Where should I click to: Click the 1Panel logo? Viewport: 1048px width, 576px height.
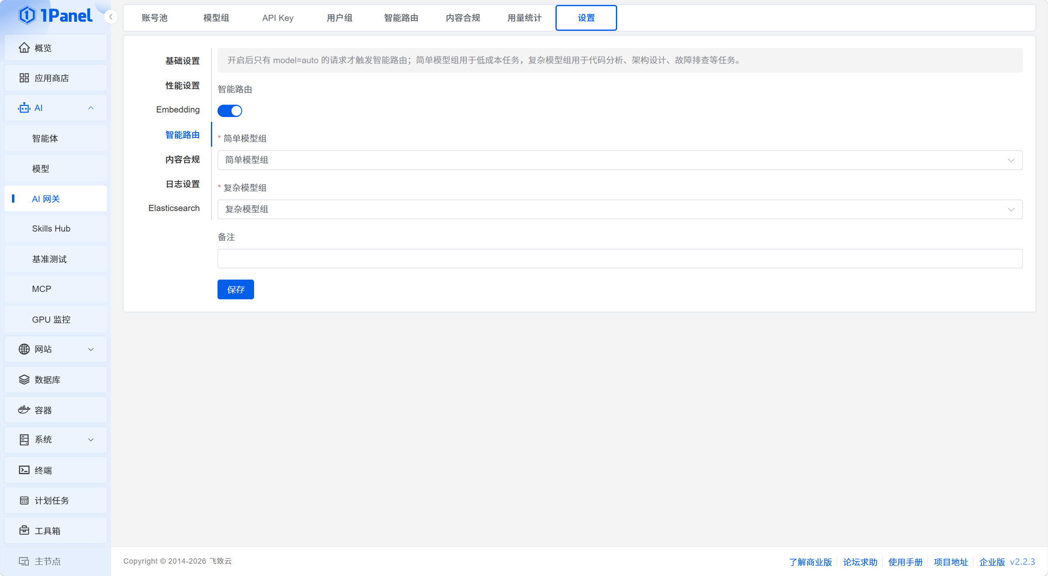tap(56, 16)
